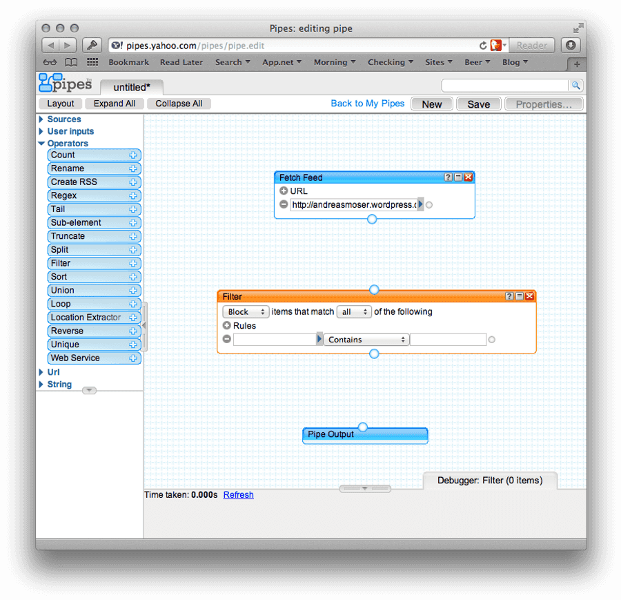
Task: Open help for Fetch Feed module
Action: [448, 177]
